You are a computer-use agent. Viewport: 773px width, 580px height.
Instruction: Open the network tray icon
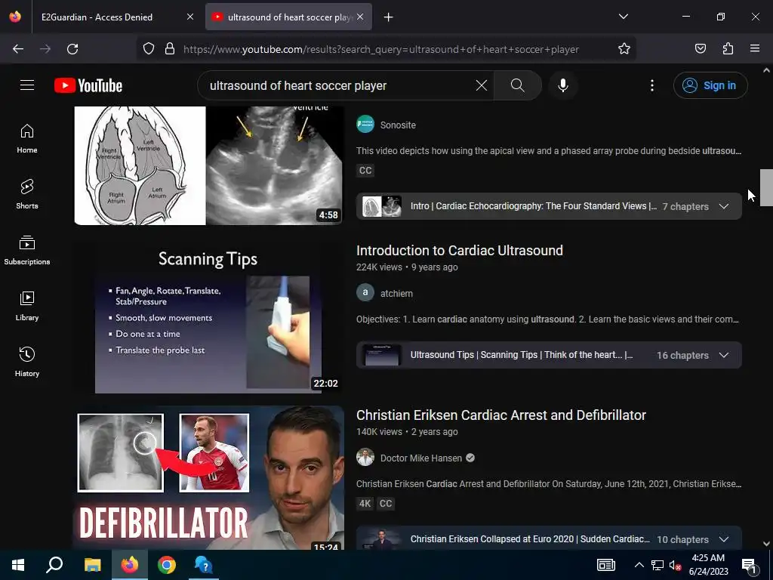658,565
